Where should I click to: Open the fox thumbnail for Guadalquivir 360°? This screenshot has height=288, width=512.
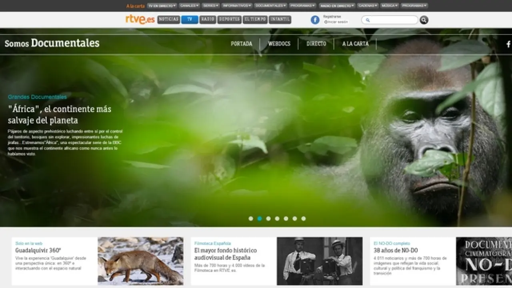click(140, 261)
